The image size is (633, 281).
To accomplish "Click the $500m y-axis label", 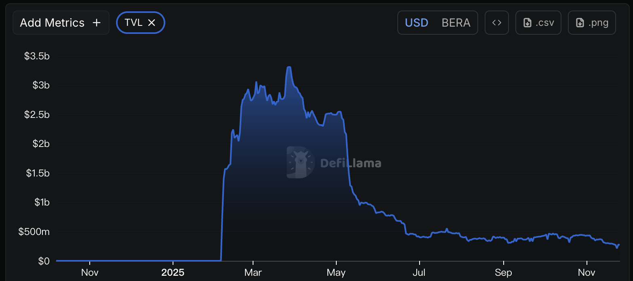I will (x=34, y=232).
